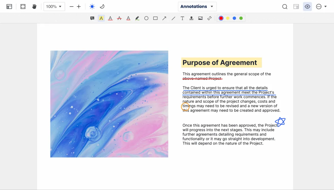Select the note comment tool
This screenshot has width=334, height=190.
(x=92, y=18)
